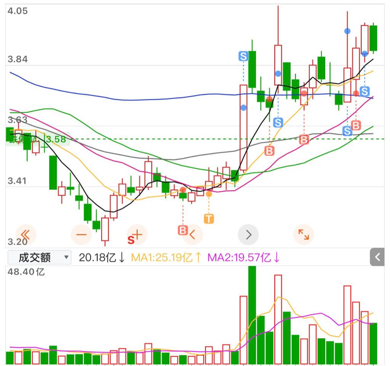
Task: Open the 成交额 indicator dropdown
Action: click(40, 257)
